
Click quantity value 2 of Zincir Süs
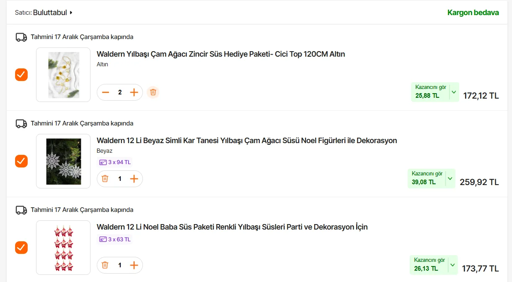[x=120, y=92]
